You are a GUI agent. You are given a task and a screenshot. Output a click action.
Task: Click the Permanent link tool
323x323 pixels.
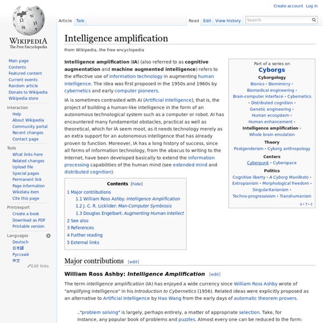pyautogui.click(x=27, y=179)
